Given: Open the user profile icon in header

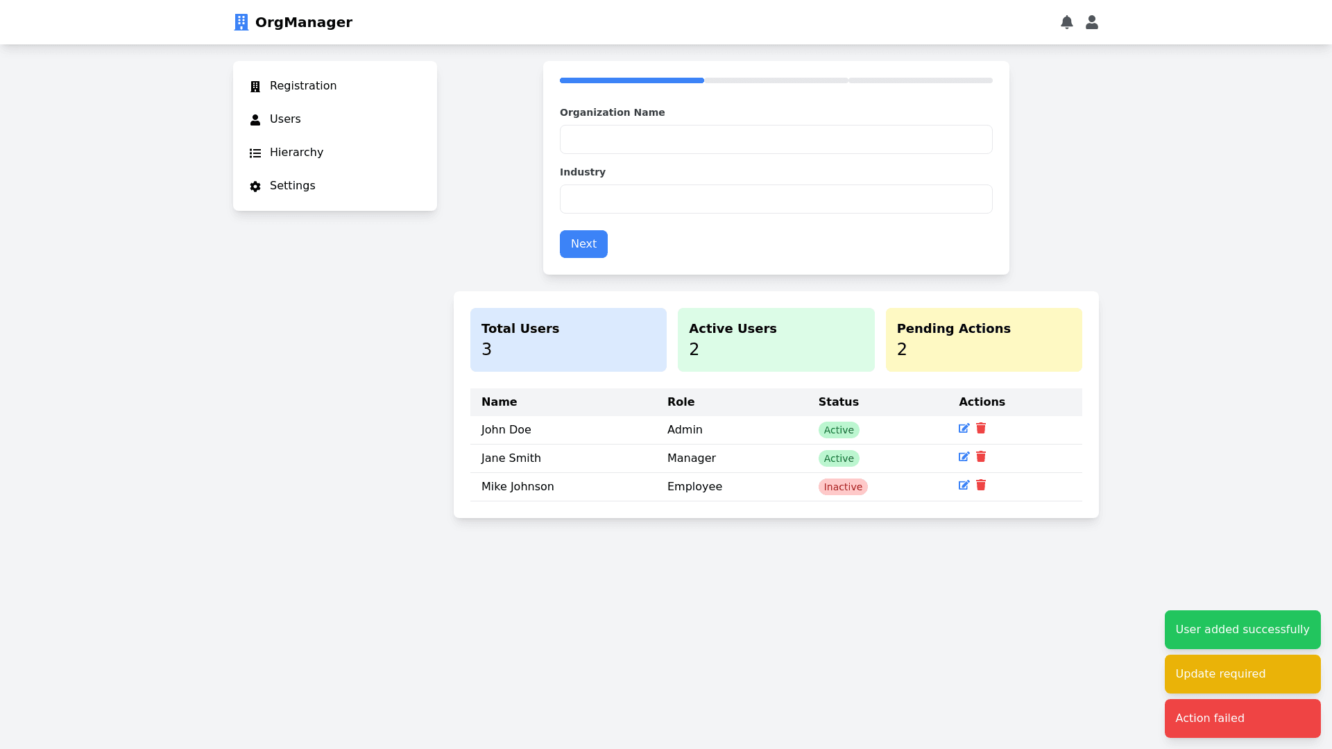Looking at the screenshot, I should pos(1092,22).
